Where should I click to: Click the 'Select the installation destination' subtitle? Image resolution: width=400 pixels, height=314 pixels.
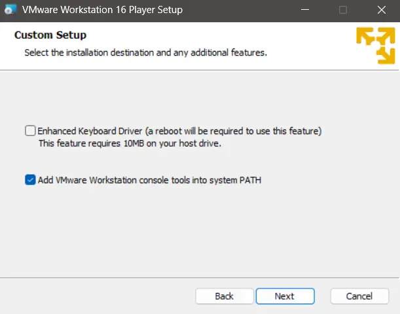click(145, 52)
